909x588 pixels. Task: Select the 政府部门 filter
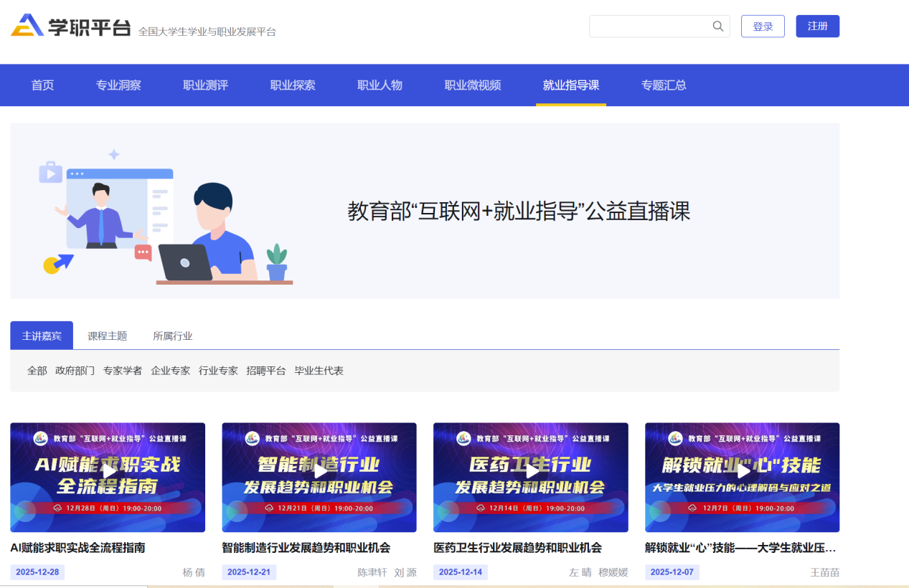coord(75,371)
